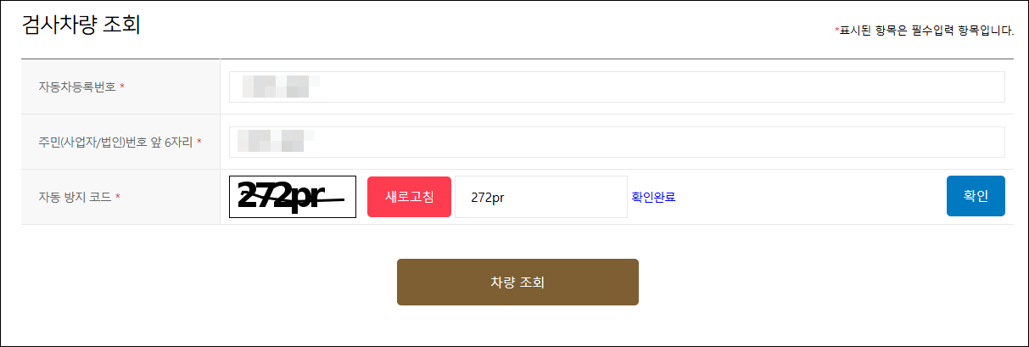Click the 확인완료 status text
This screenshot has width=1029, height=347.
click(x=653, y=197)
